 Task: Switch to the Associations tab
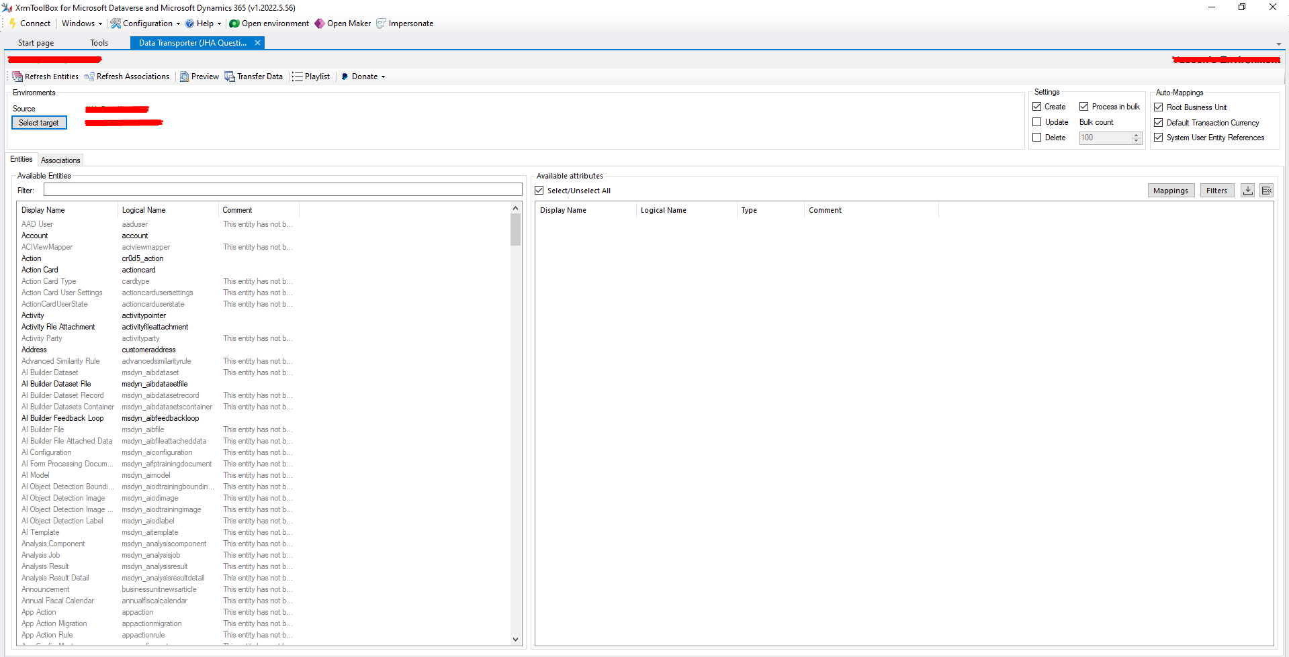[60, 160]
